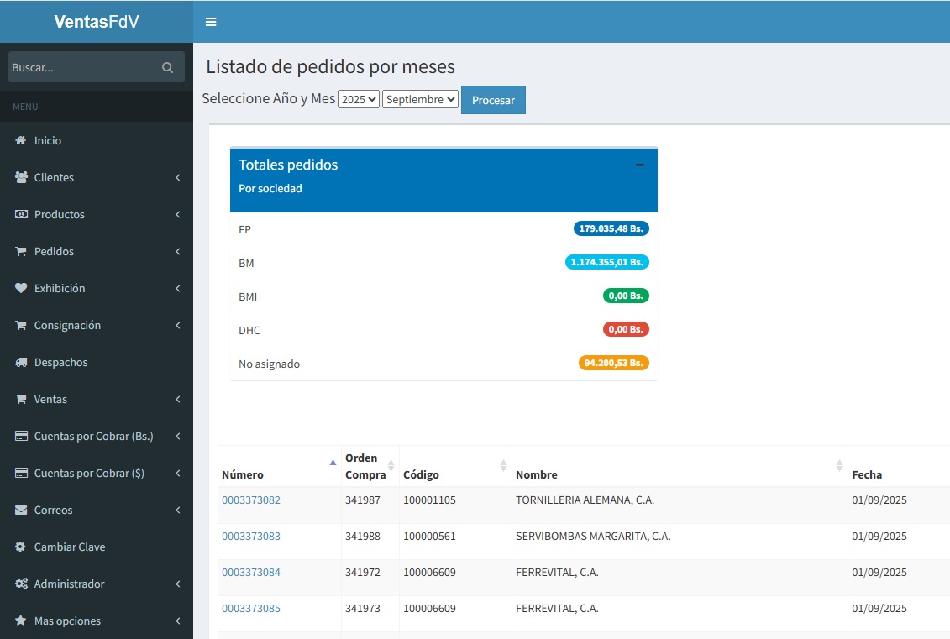Click the code cell 100000561

coord(455,542)
